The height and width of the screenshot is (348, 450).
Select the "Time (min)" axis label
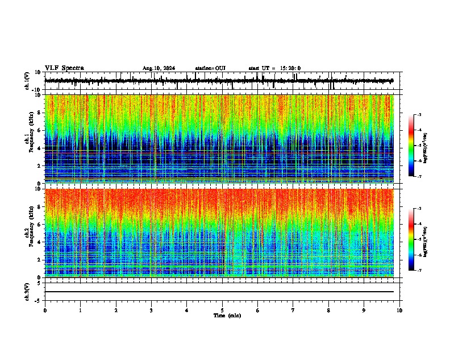pos(227,316)
